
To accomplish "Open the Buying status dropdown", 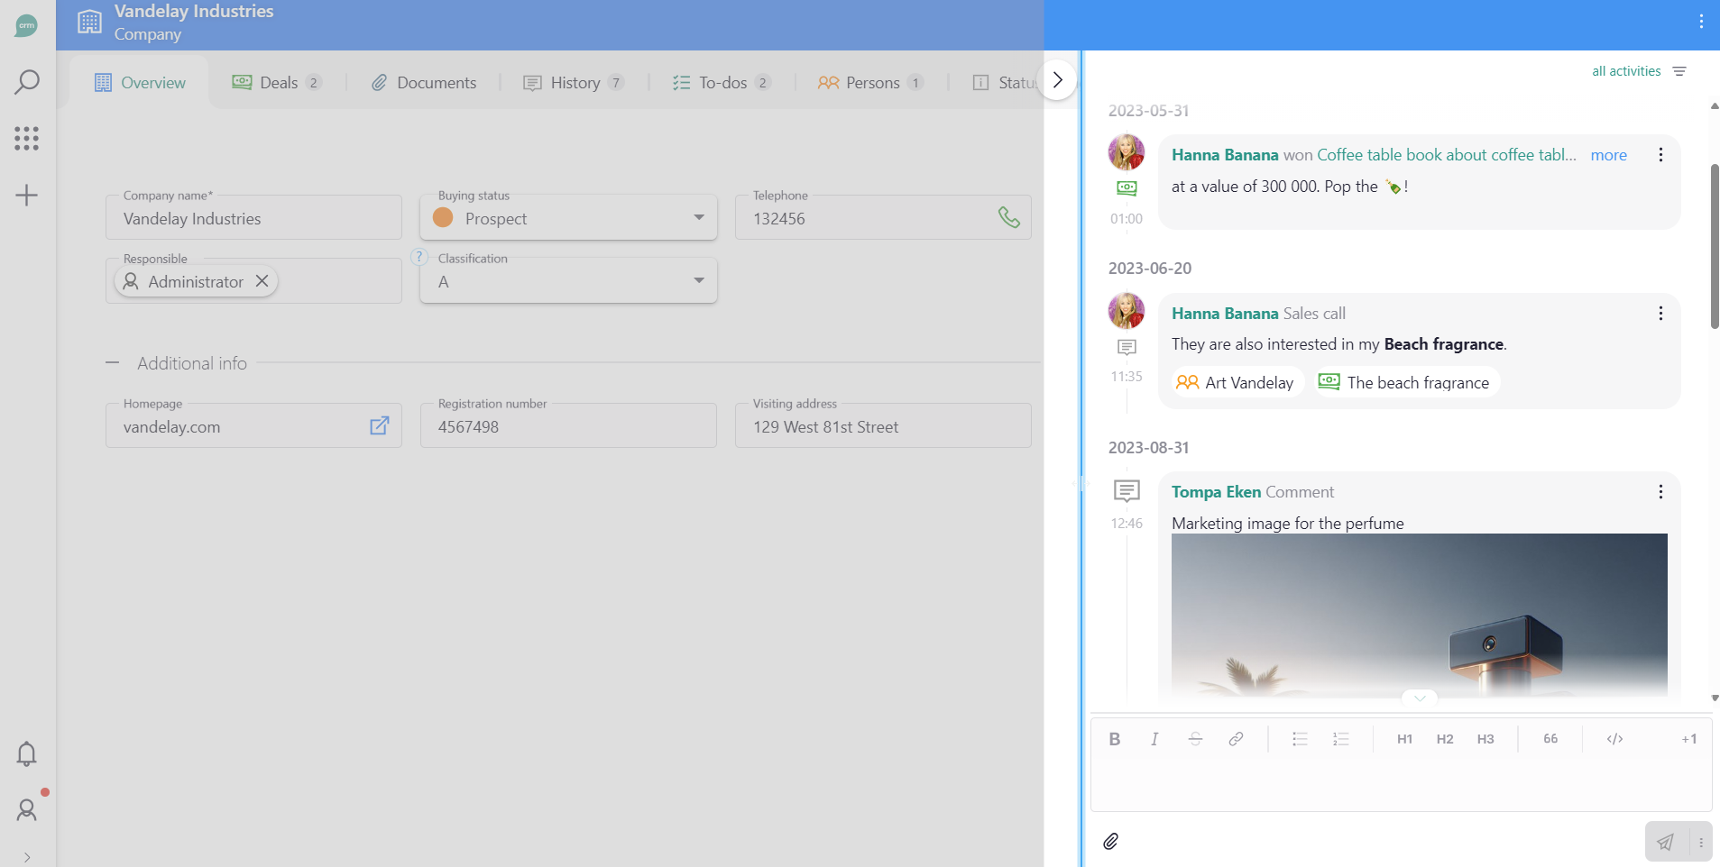I will pos(568,218).
